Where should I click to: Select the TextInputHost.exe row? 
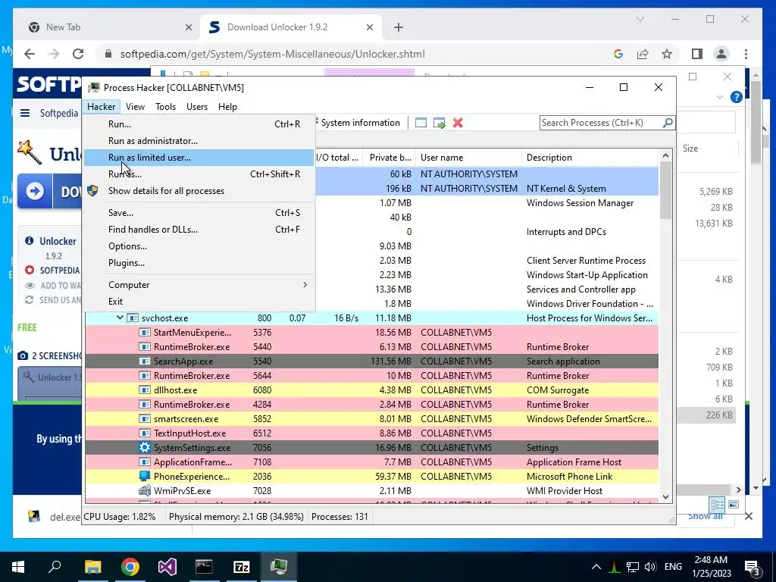click(x=371, y=433)
